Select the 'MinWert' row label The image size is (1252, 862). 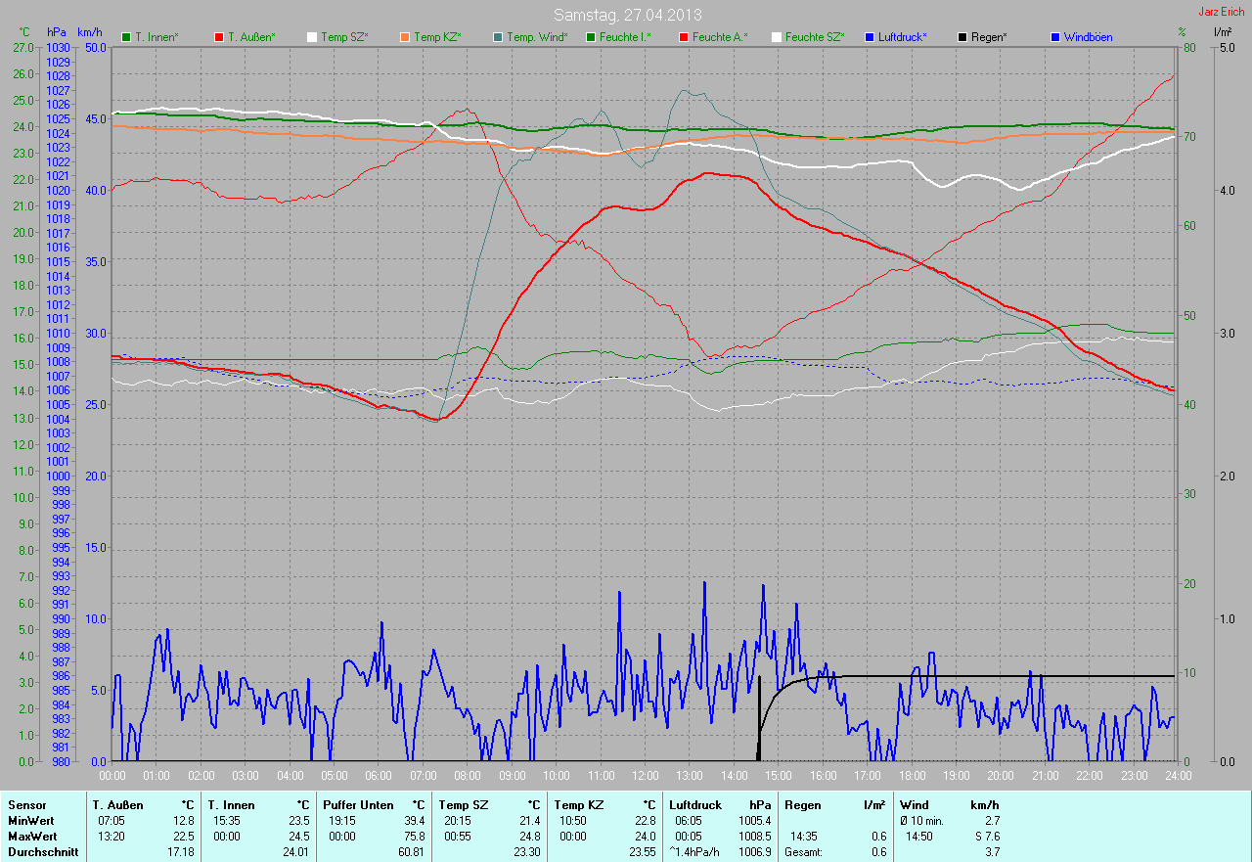[31, 820]
